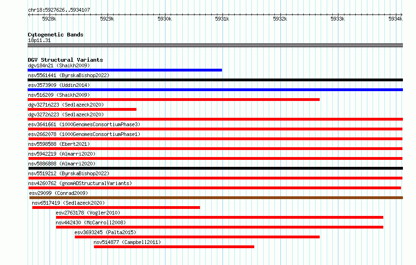The width and height of the screenshot is (416, 265).
Task: Click nsv4260762 (gnomADStructuralVariants) label
Action: click(x=80, y=183)
